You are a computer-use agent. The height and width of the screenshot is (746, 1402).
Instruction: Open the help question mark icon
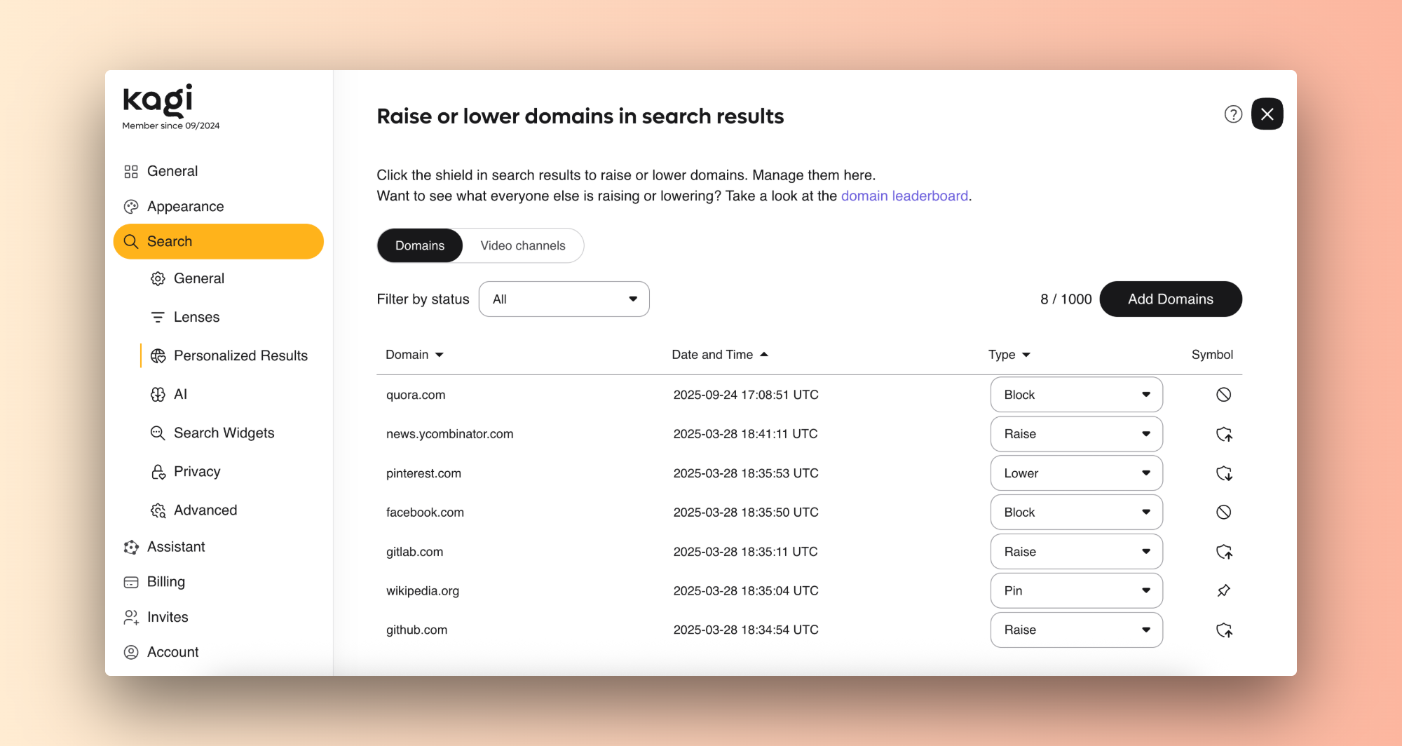click(x=1233, y=114)
